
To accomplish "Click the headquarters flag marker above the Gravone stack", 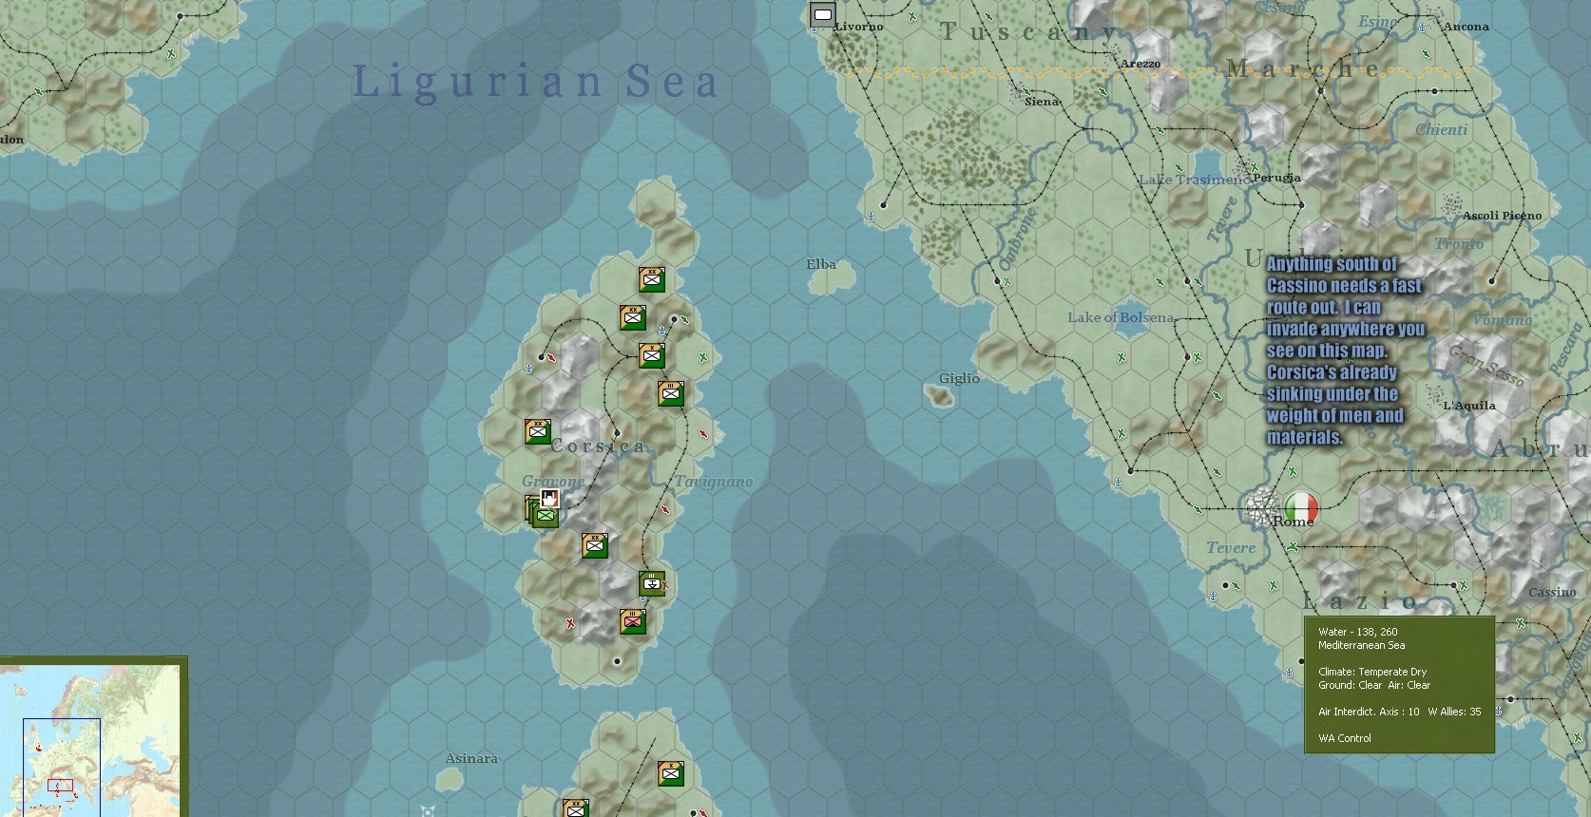I will pos(549,498).
